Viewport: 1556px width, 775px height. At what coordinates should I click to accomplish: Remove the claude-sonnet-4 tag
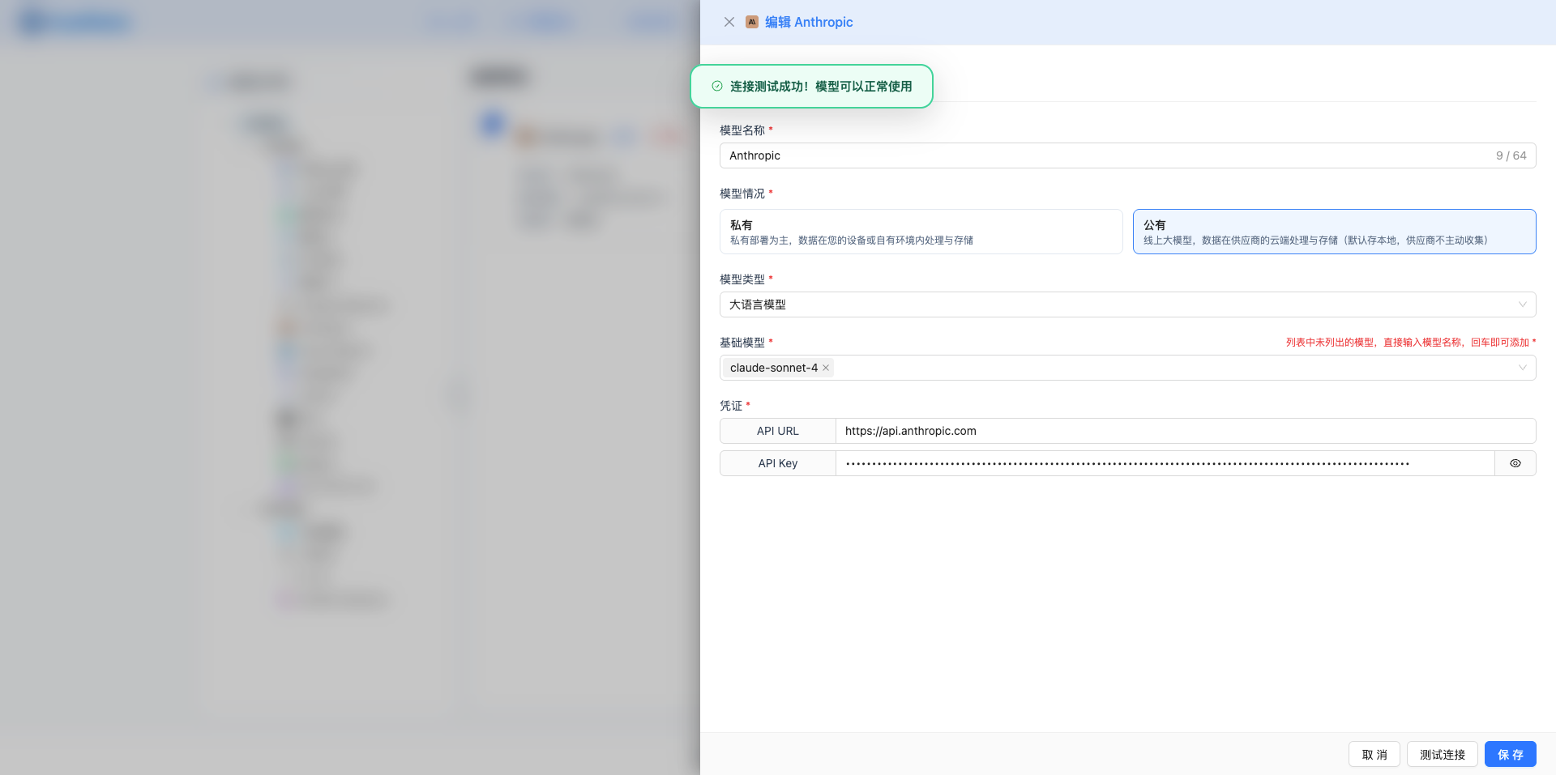point(826,368)
